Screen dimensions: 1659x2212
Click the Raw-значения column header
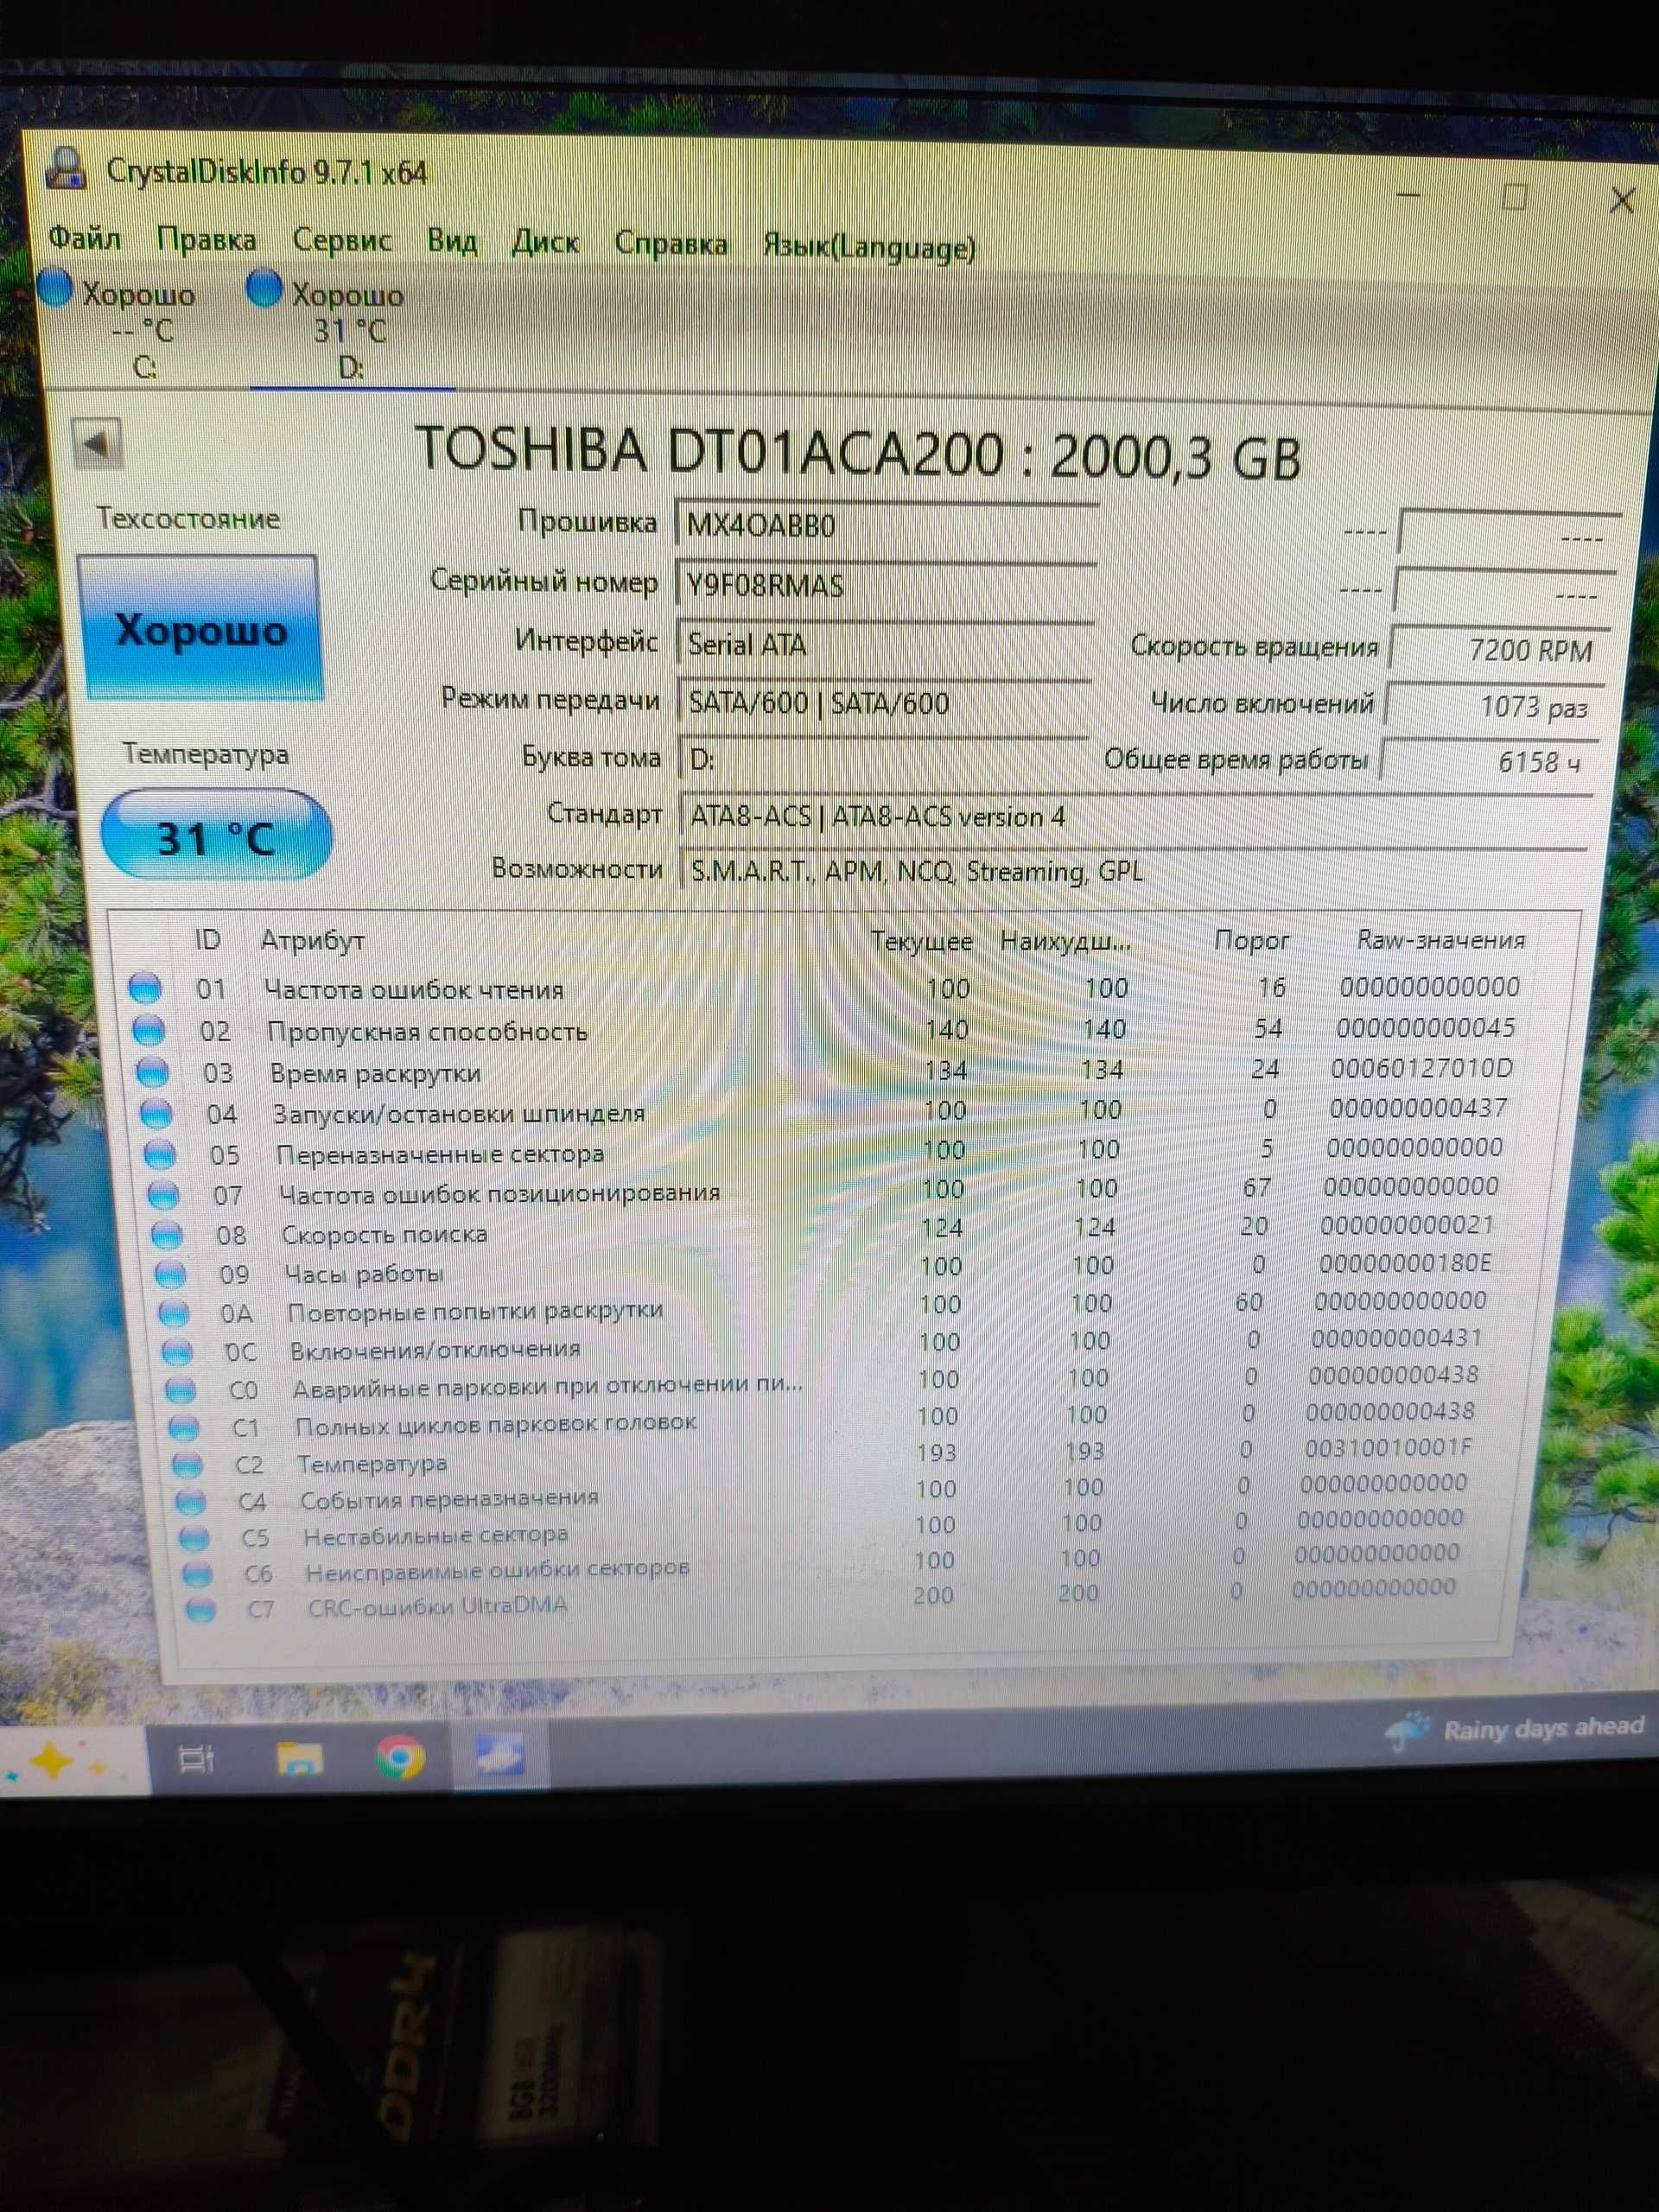point(1441,940)
